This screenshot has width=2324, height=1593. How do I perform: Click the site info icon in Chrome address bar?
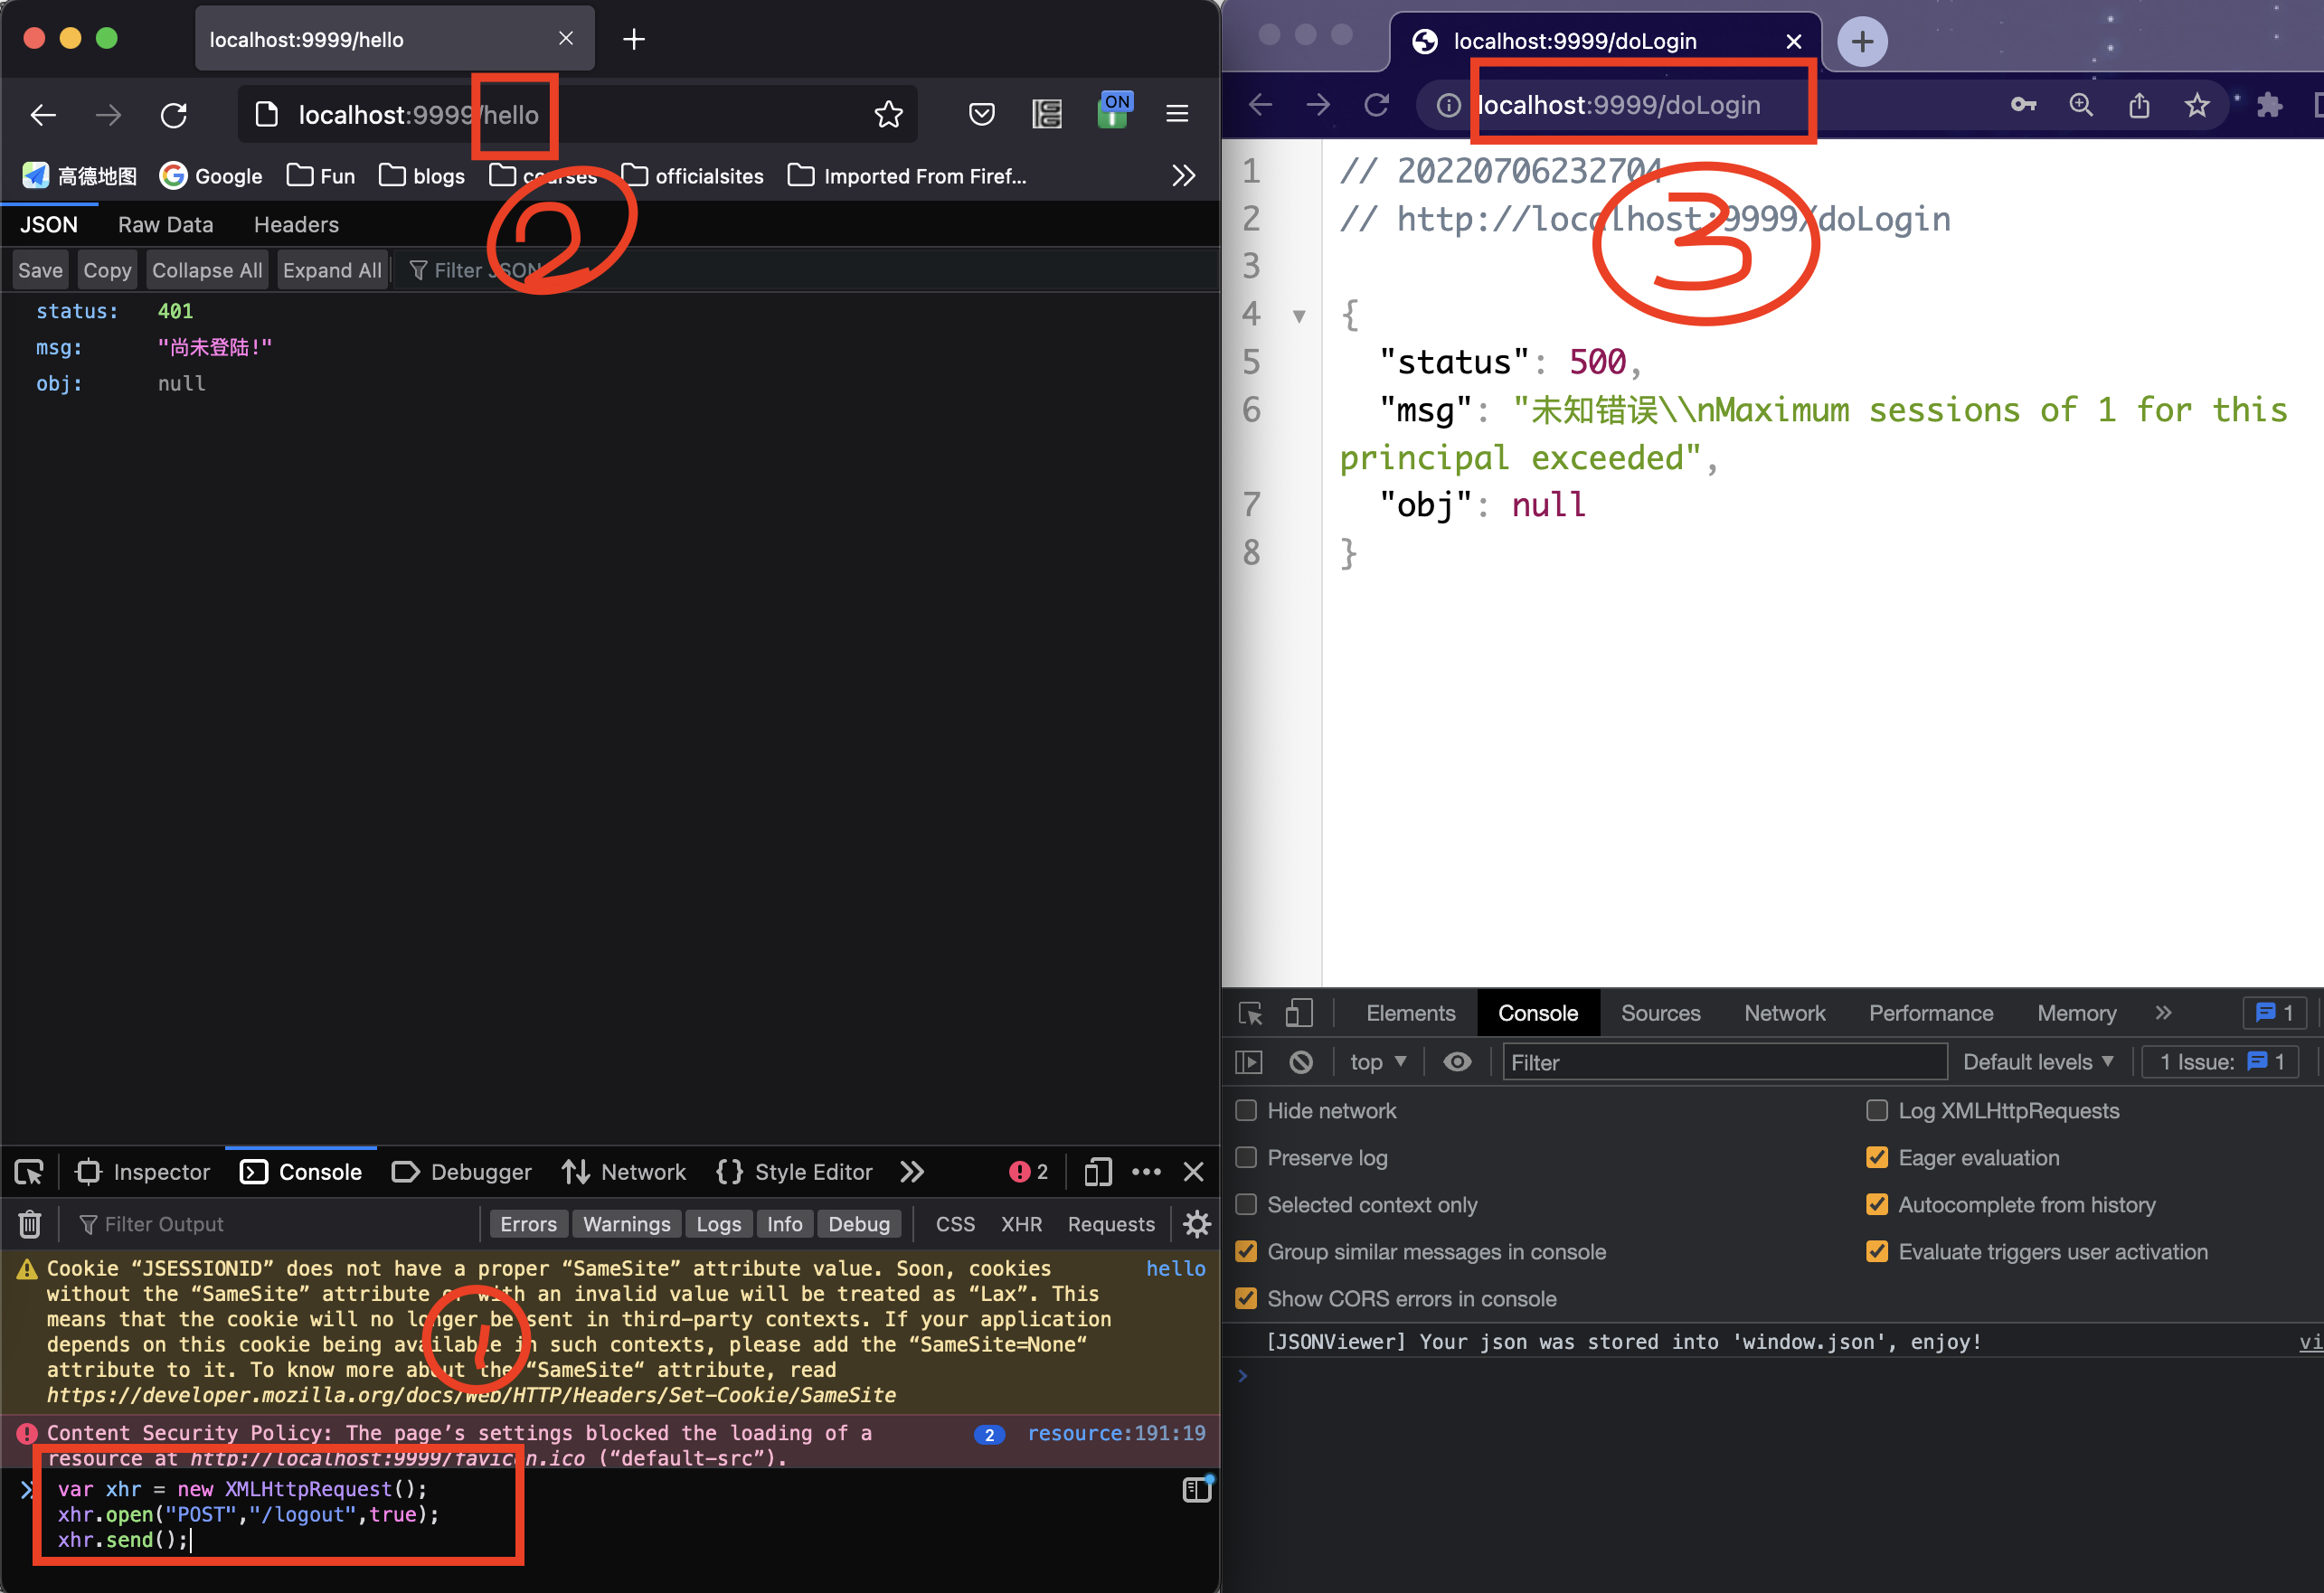1449,105
